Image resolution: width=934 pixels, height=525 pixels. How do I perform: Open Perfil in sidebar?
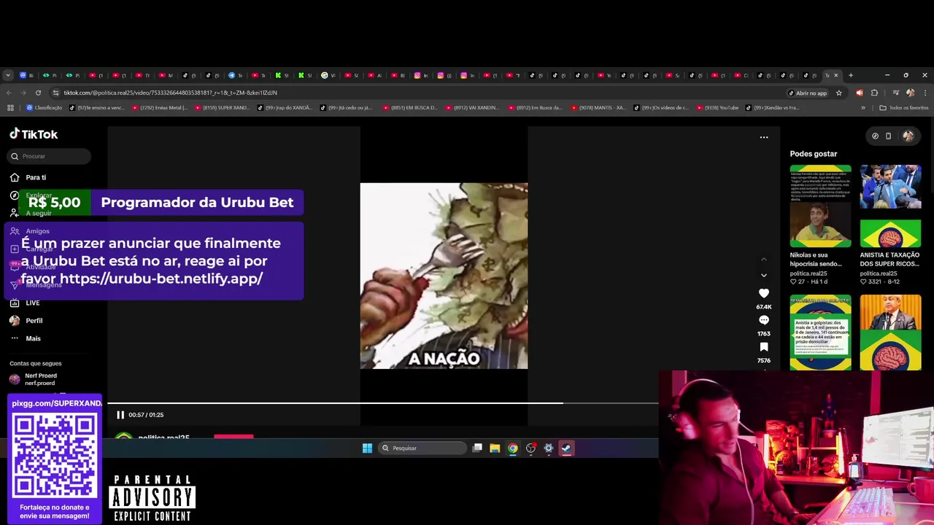(26, 321)
